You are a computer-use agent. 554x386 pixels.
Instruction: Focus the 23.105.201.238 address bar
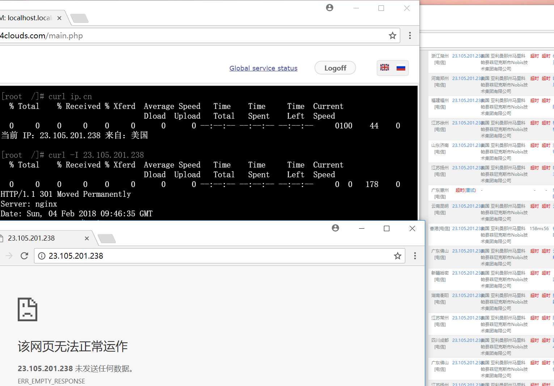[x=219, y=256]
